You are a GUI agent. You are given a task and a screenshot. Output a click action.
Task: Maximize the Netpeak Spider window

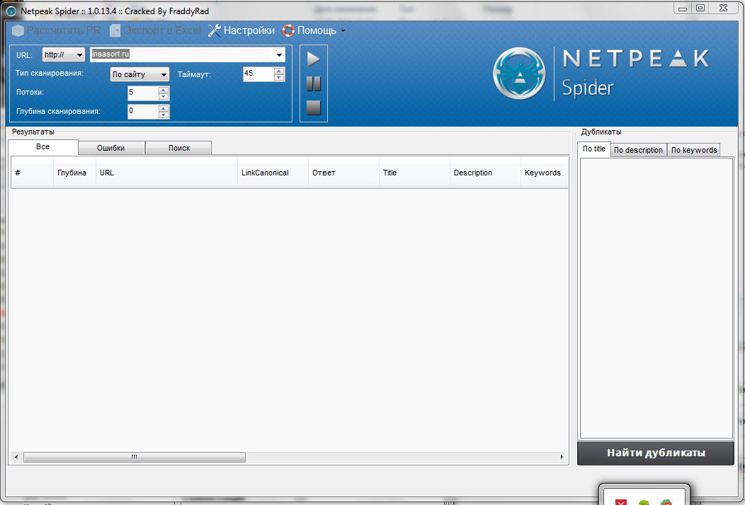(x=700, y=8)
